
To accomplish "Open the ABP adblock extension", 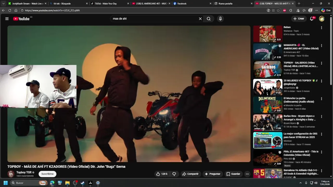I will pyautogui.click(x=284, y=10).
